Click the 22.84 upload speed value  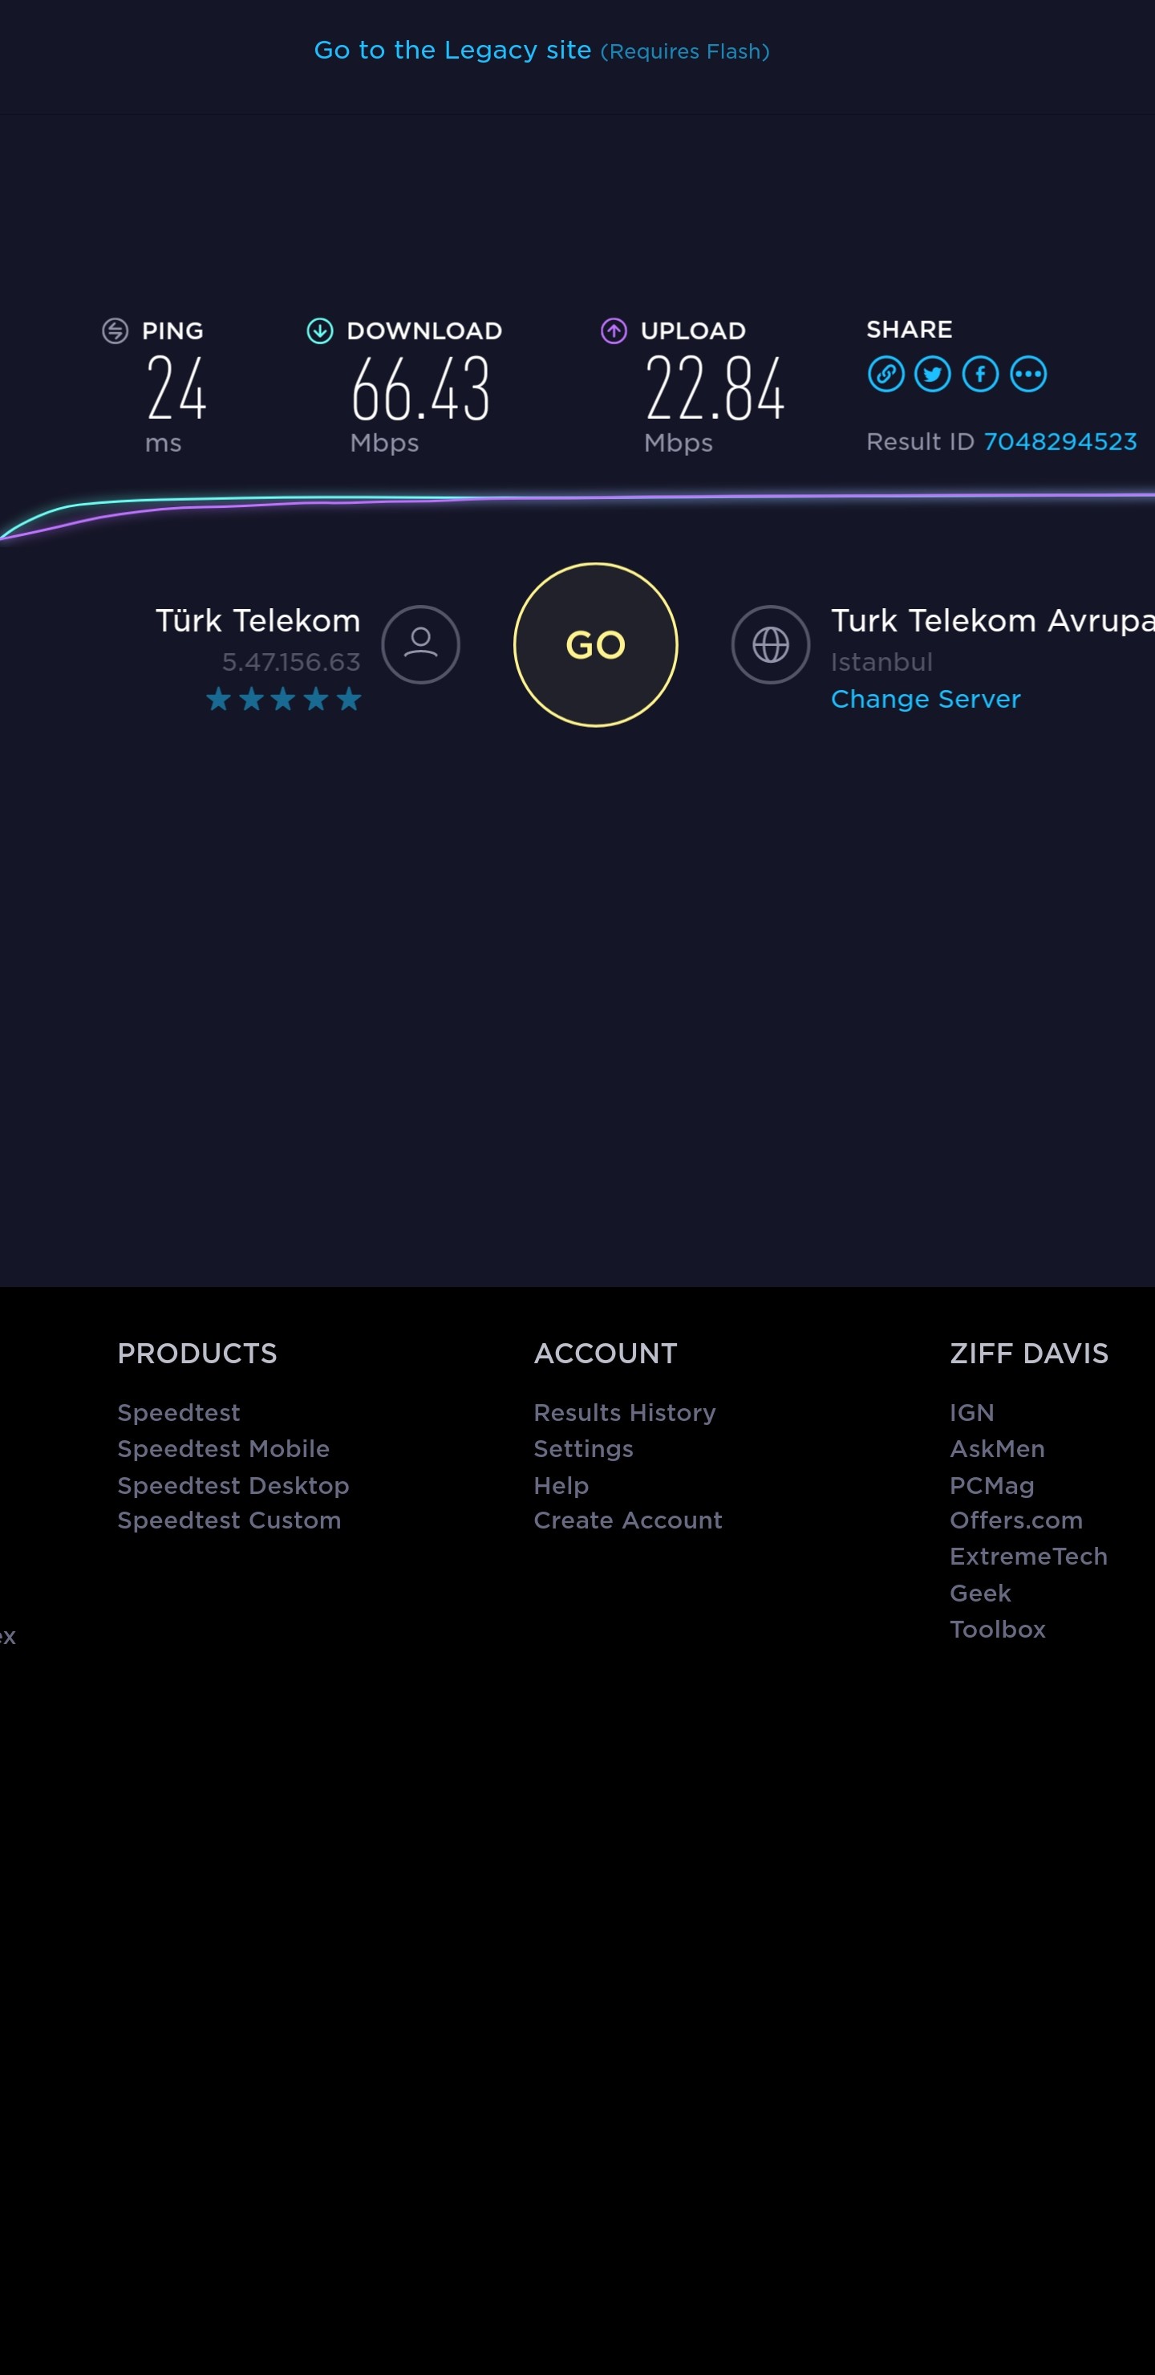tap(715, 389)
